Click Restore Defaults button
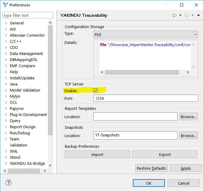The height and width of the screenshot is (192, 204). (151, 168)
